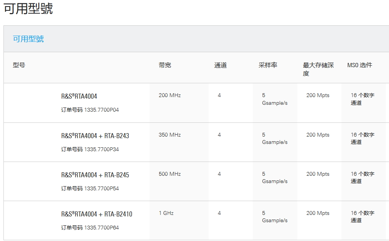Image resolution: width=389 pixels, height=241 pixels.
Task: Click the 采样率 column header
Action: click(x=267, y=65)
